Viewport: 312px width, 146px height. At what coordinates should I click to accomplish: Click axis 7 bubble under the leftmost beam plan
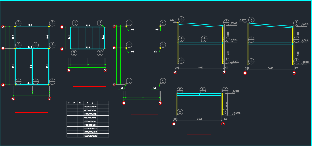49,99
